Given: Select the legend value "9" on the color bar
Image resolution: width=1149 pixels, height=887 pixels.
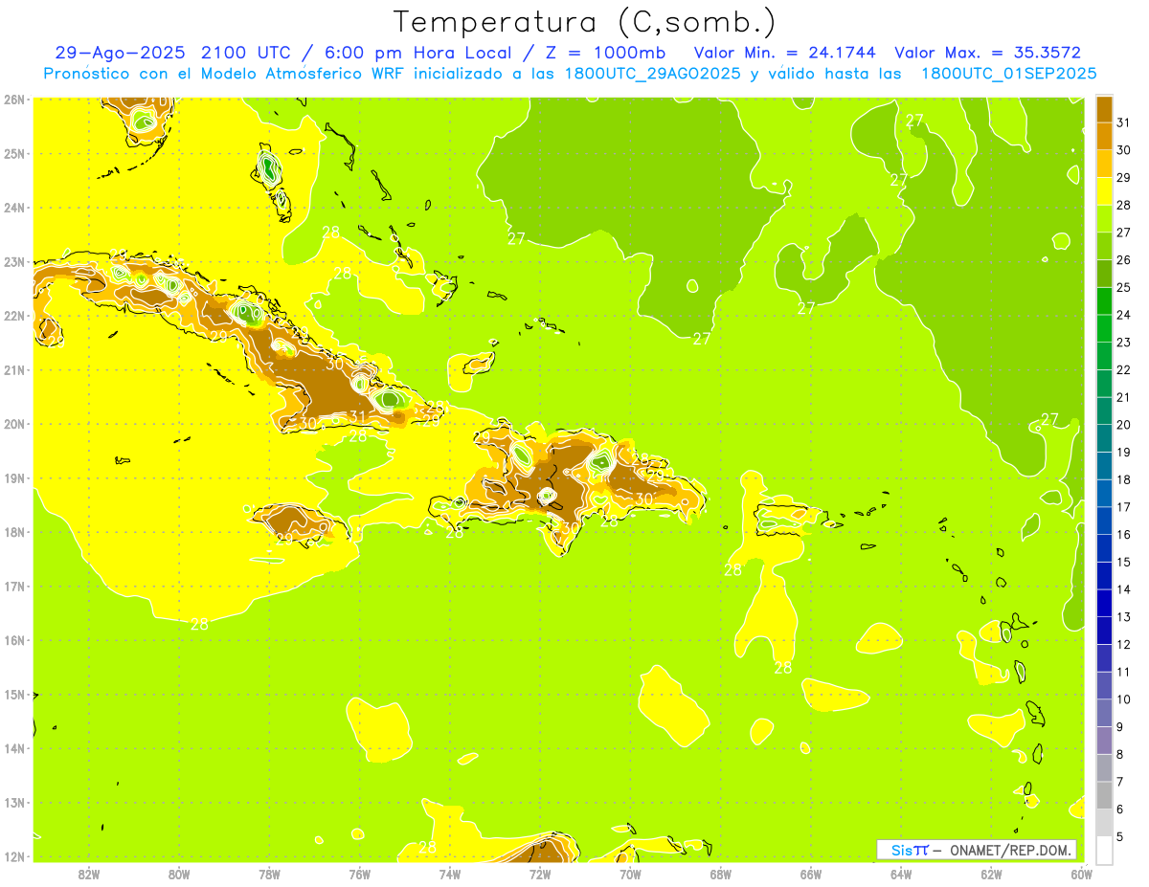Looking at the screenshot, I should click(1121, 727).
